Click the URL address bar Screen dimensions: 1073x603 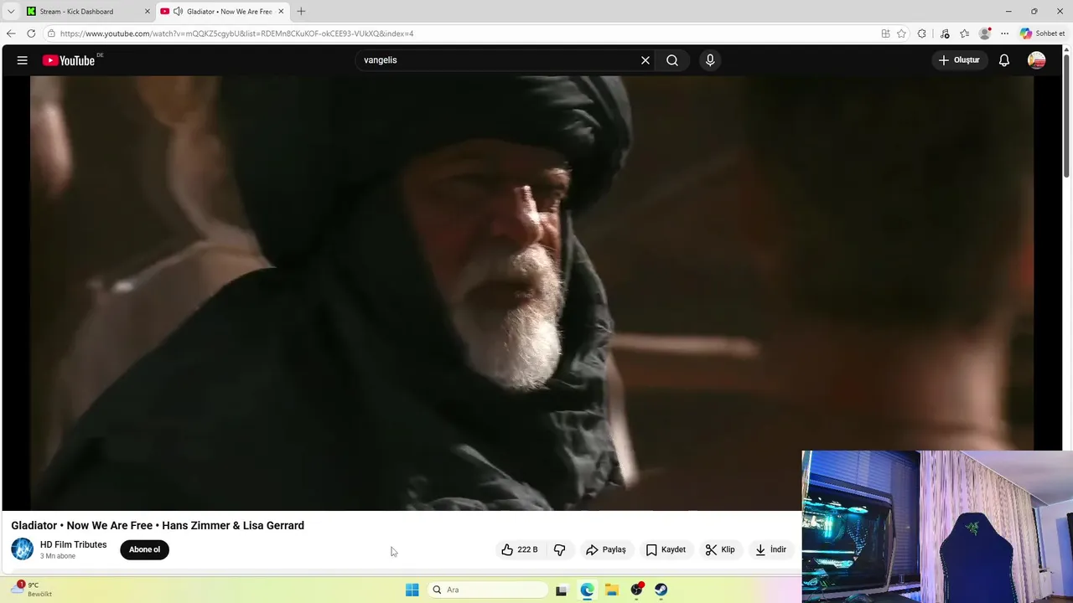click(x=461, y=33)
